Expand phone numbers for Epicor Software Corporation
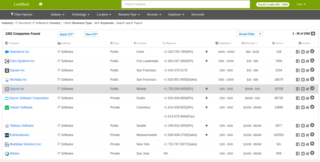The image size is (320, 162). point(207,98)
